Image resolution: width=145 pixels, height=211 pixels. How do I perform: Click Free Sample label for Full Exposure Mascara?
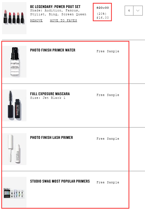(x=108, y=95)
